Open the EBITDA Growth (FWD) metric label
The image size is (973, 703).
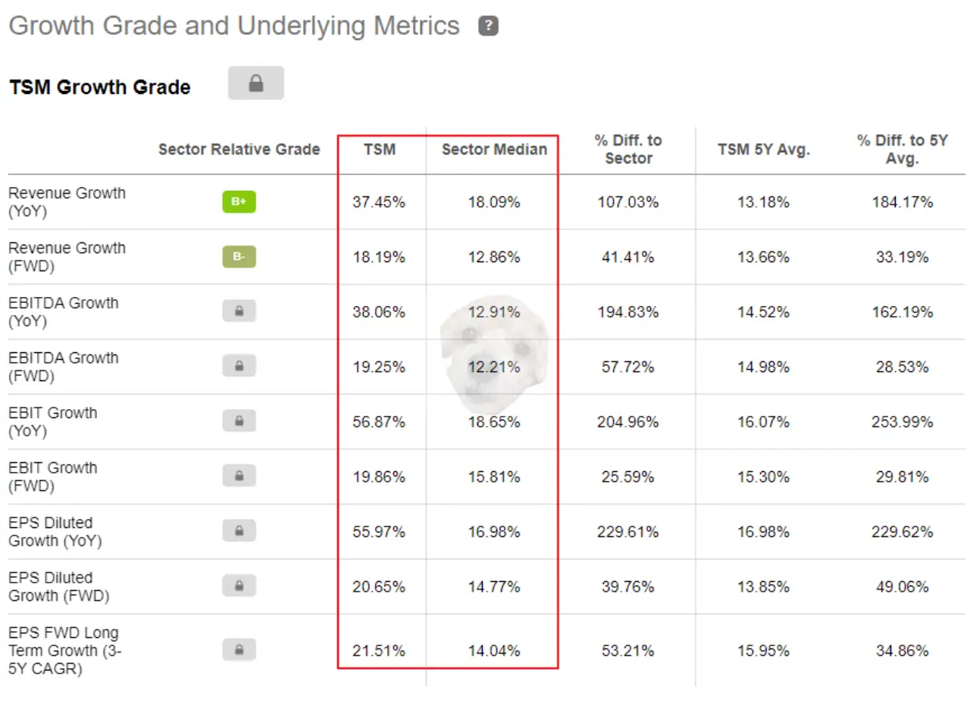click(x=64, y=367)
